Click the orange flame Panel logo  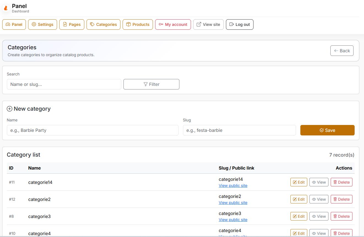(6, 8)
